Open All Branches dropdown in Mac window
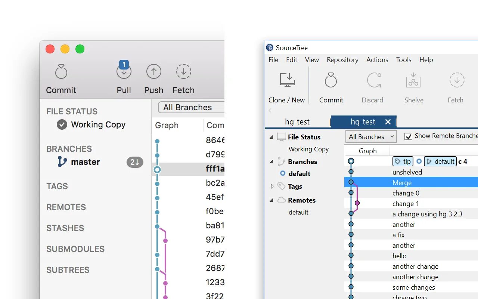 coord(191,107)
